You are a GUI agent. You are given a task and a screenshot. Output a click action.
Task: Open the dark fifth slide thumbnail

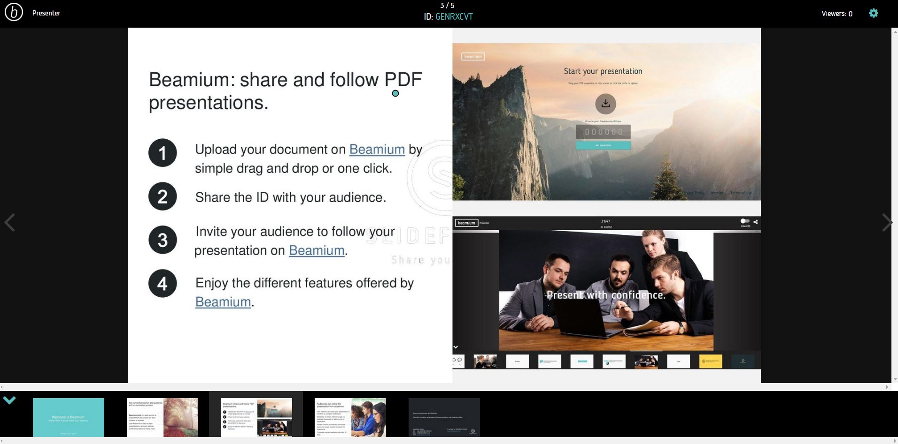click(x=444, y=417)
